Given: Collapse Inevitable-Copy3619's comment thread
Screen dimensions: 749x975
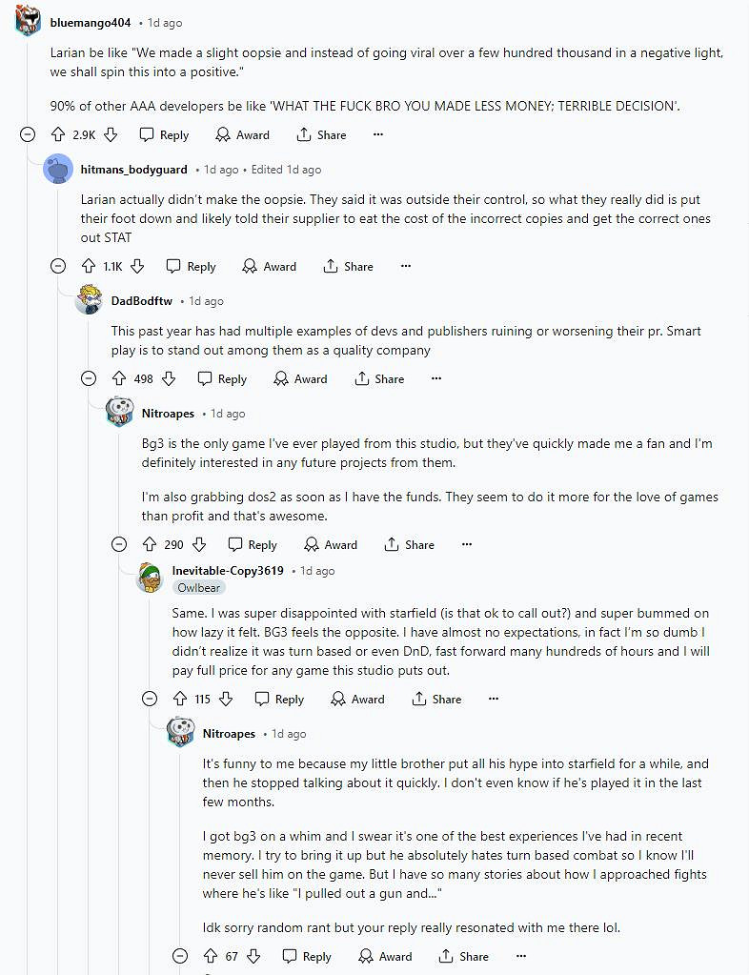Looking at the screenshot, I should click(150, 699).
